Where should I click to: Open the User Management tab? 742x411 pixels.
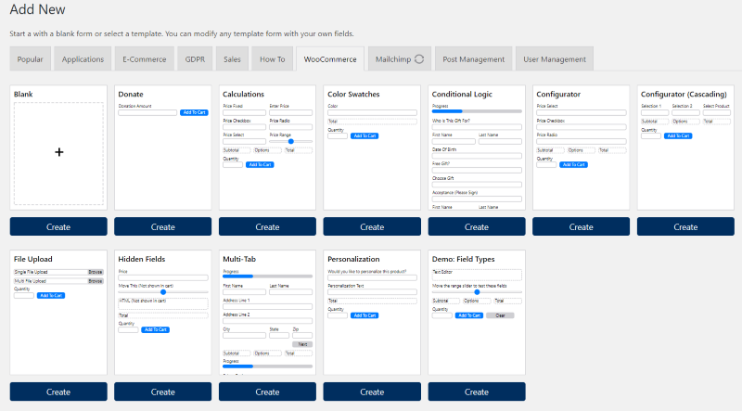coord(555,59)
